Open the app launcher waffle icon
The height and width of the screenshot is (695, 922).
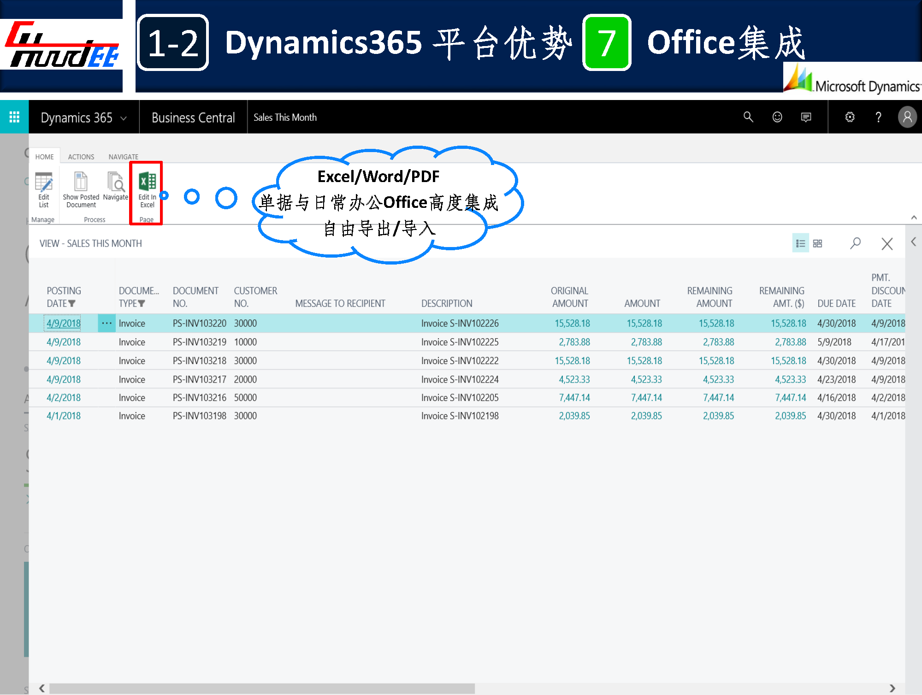14,117
